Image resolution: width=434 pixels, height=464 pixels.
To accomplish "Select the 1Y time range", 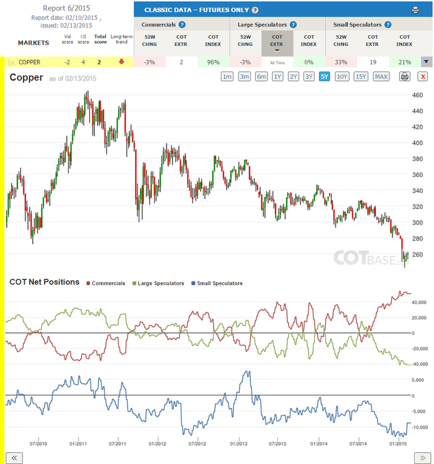I will click(x=277, y=77).
